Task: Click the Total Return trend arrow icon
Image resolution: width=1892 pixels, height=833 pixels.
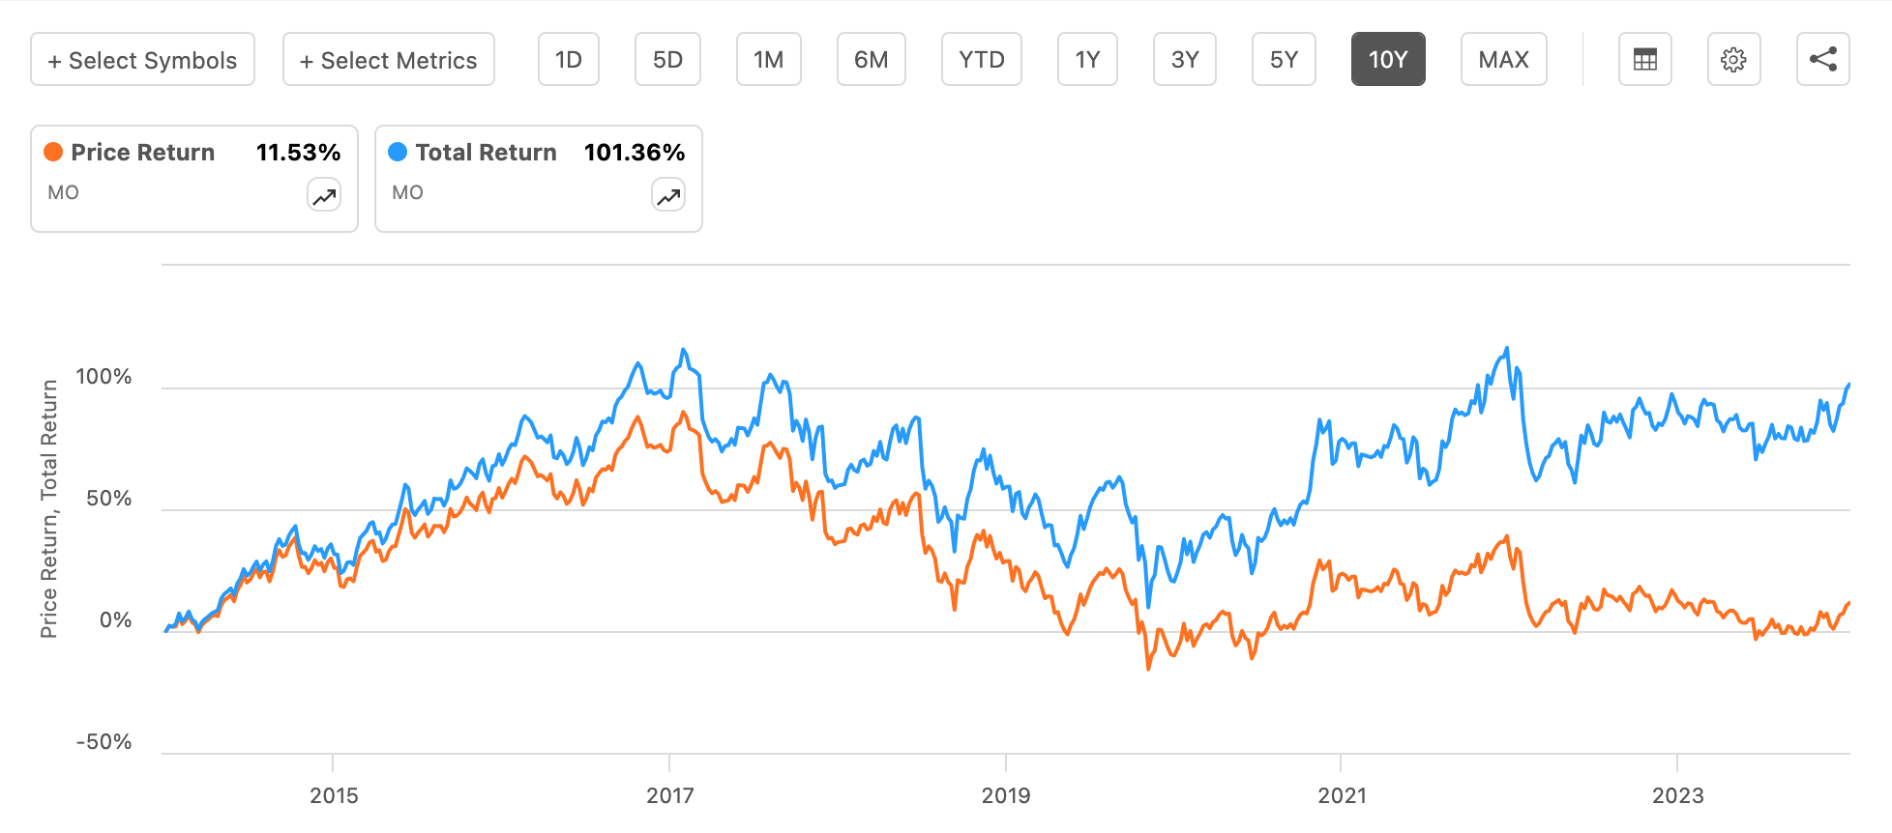Action: tap(668, 196)
